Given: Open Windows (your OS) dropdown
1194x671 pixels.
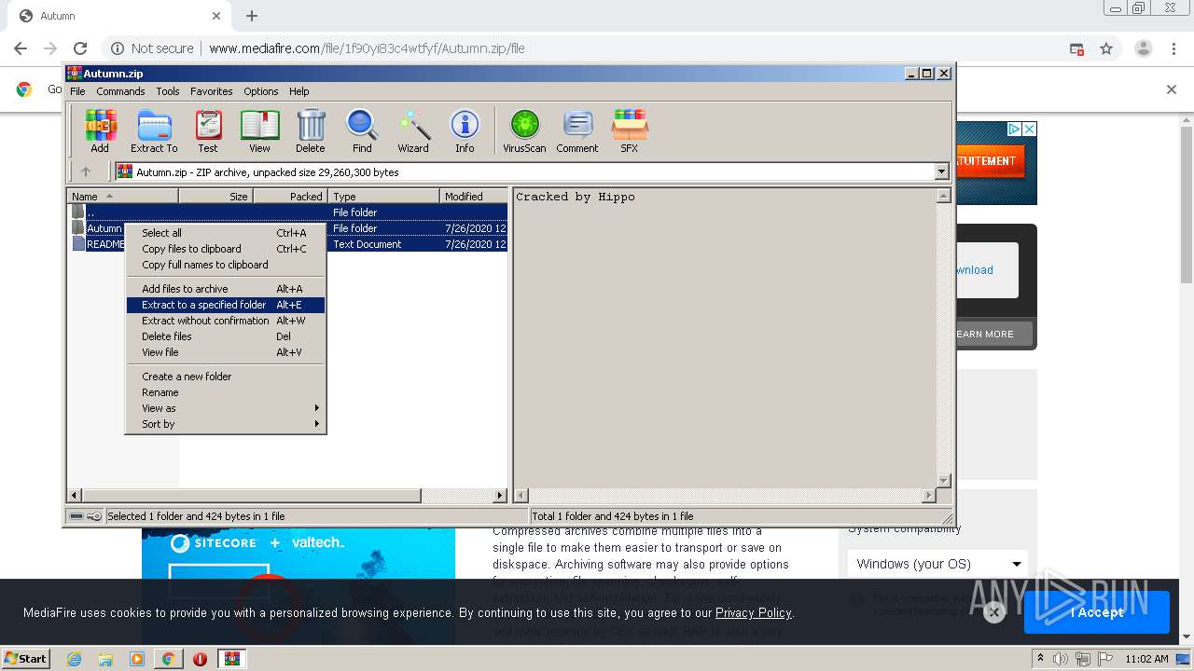Looking at the screenshot, I should pyautogui.click(x=937, y=564).
